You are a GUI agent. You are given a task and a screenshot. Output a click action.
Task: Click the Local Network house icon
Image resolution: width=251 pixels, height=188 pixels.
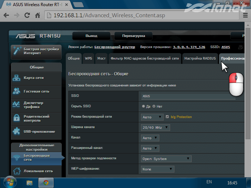click(17, 171)
